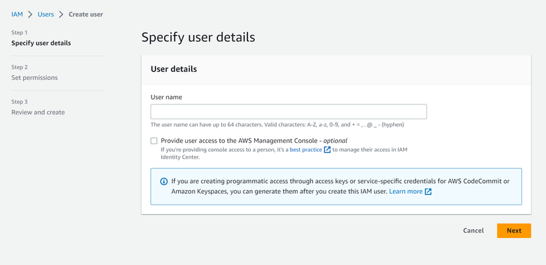
Task: Open the best practice link
Action: tap(306, 150)
